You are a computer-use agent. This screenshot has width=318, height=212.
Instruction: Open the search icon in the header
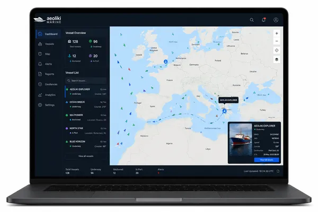point(252,20)
